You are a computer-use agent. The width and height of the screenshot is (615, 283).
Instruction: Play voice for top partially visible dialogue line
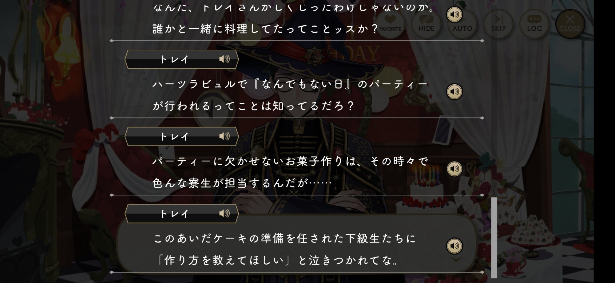(454, 14)
